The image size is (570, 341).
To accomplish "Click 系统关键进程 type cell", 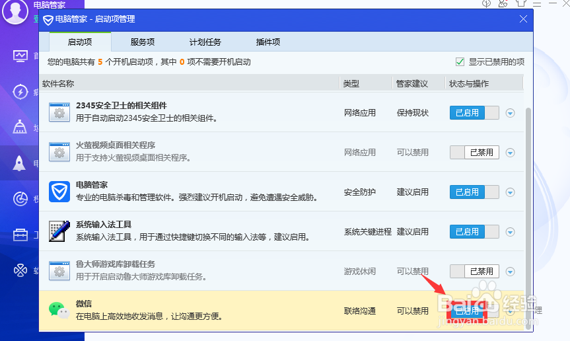I will pyautogui.click(x=367, y=231).
